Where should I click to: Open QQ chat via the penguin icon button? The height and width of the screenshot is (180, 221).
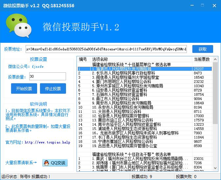click(55, 163)
